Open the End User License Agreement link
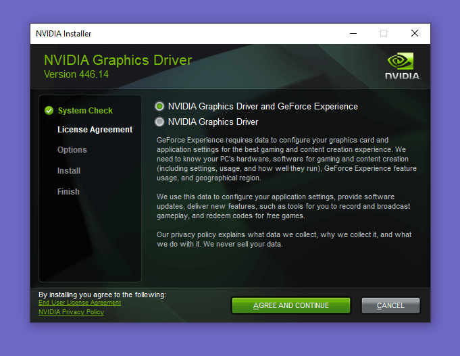 (80, 303)
